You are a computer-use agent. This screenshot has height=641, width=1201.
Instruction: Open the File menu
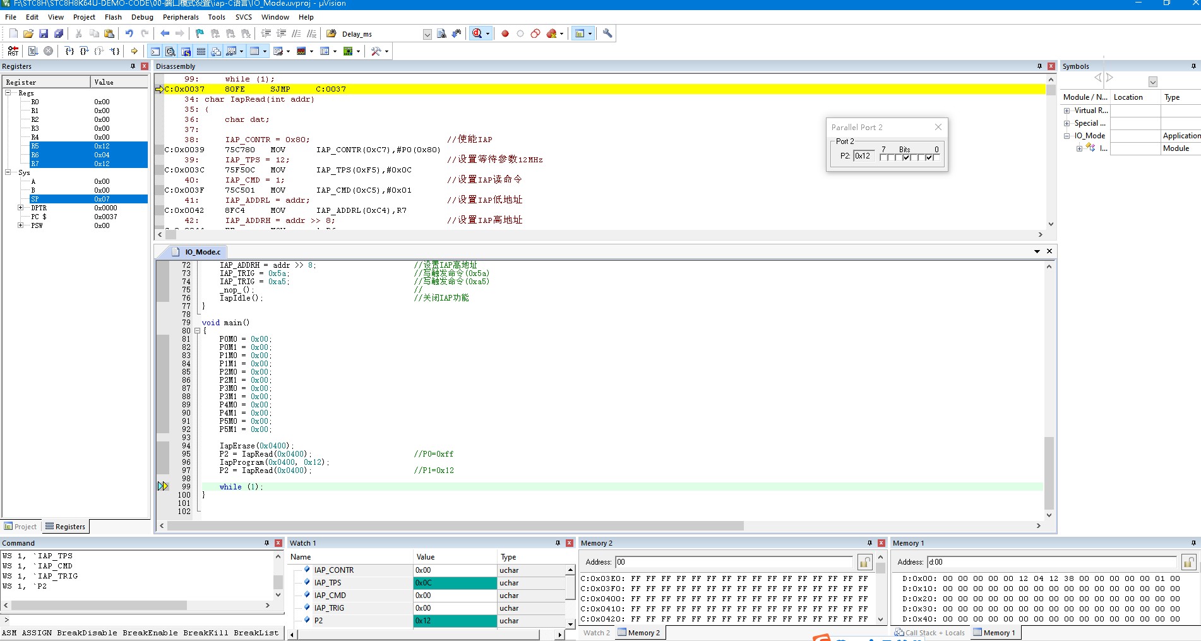[x=11, y=17]
